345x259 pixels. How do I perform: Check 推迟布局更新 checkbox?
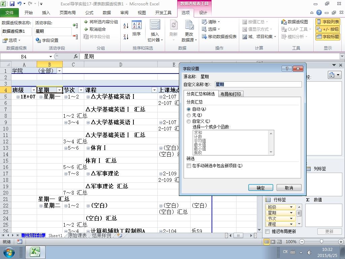pyautogui.click(x=267, y=231)
